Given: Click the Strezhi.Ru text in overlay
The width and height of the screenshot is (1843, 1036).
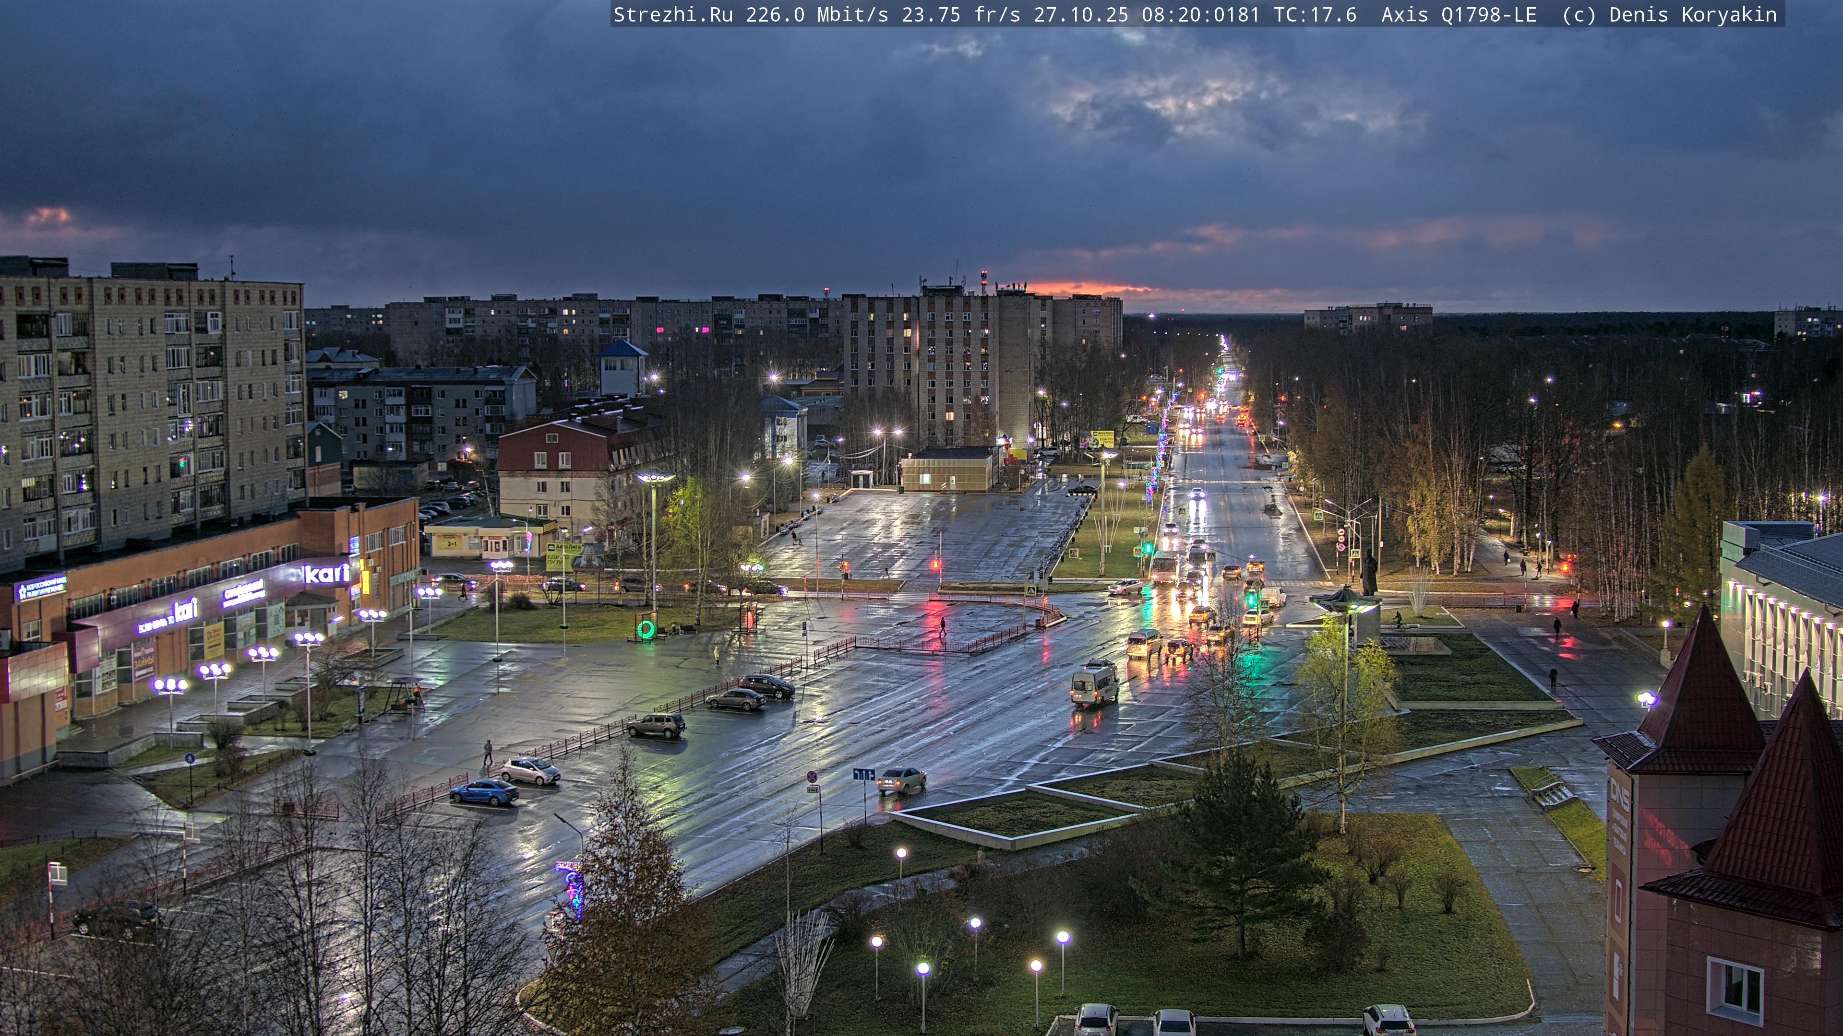Looking at the screenshot, I should 672,15.
